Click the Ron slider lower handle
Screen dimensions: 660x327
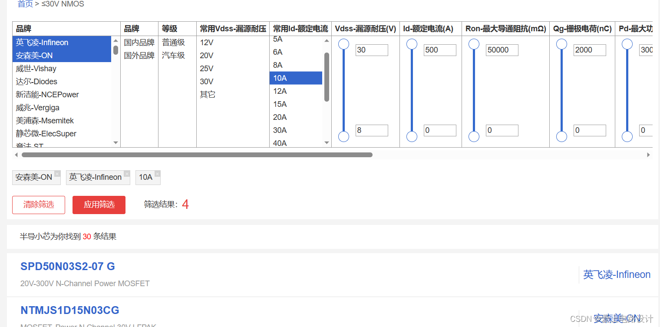[474, 136]
